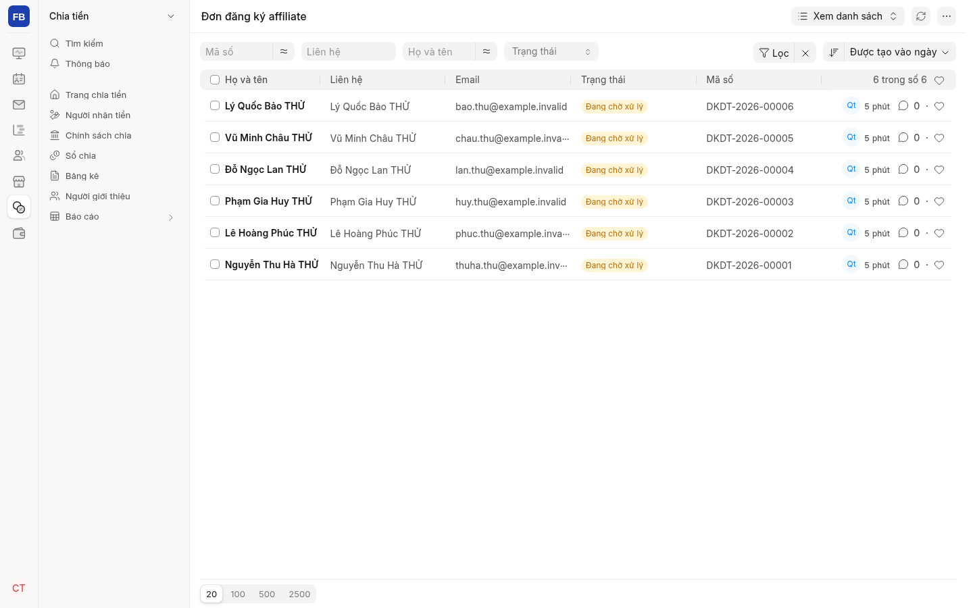Open the Trạng thái filter dropdown

pos(551,51)
